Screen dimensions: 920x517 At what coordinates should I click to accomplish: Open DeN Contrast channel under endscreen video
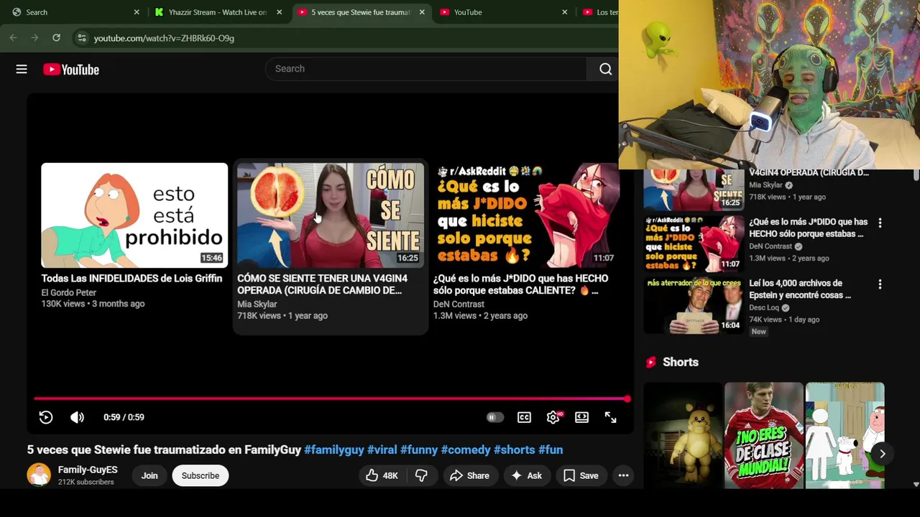(x=459, y=304)
